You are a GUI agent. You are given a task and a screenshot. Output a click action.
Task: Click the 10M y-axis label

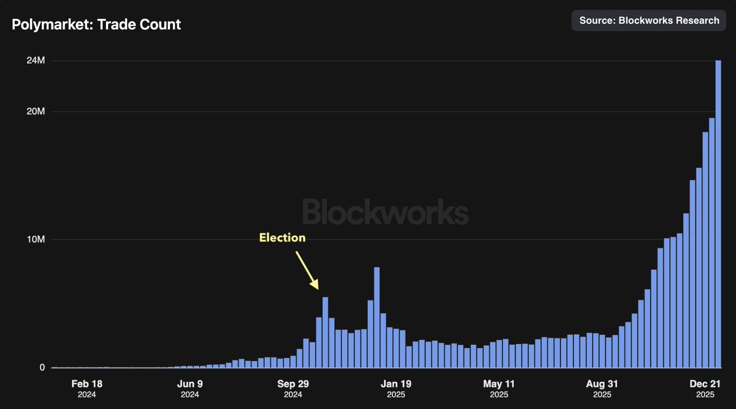36,239
